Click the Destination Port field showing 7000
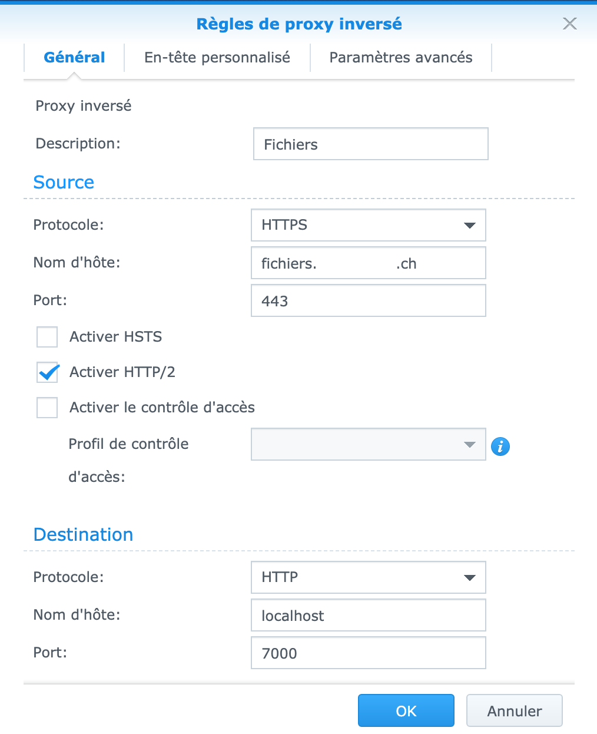This screenshot has width=597, height=734. pos(369,653)
